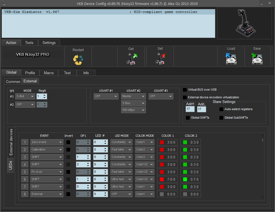The width and height of the screenshot is (275, 212).
Task: Switch to the vertical External devices tab
Action: click(11, 142)
